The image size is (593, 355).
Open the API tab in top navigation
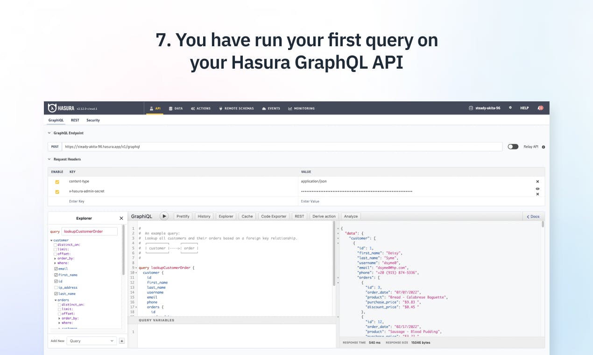pyautogui.click(x=155, y=108)
